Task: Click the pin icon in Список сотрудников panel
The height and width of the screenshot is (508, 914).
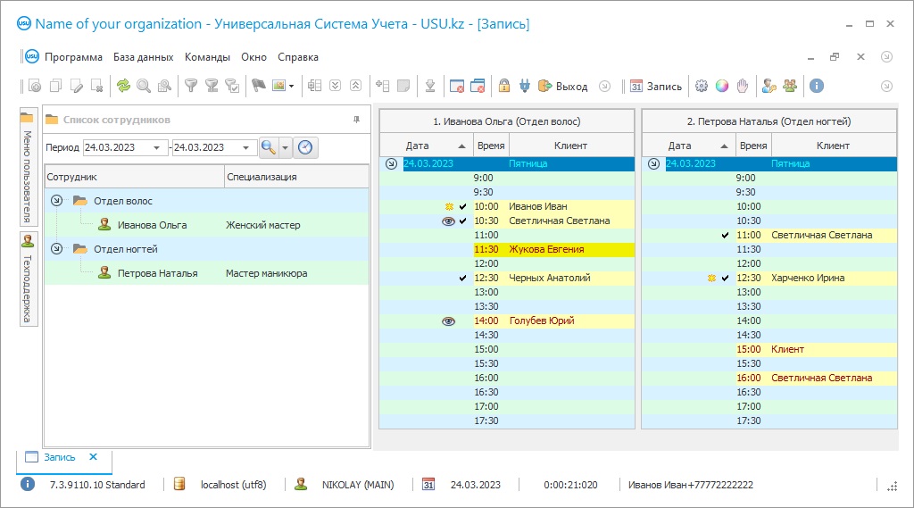Action: click(357, 119)
